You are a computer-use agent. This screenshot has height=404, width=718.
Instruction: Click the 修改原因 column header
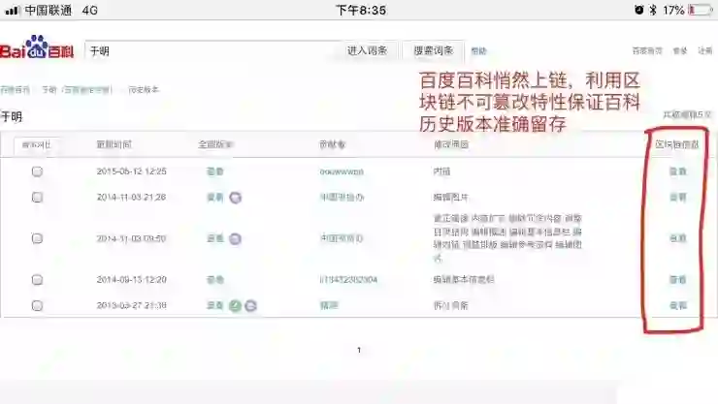pyautogui.click(x=451, y=144)
